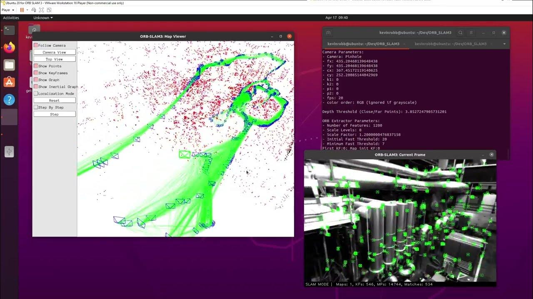Toggle the Show Graph checkbox
This screenshot has height=299, width=533.
point(36,80)
